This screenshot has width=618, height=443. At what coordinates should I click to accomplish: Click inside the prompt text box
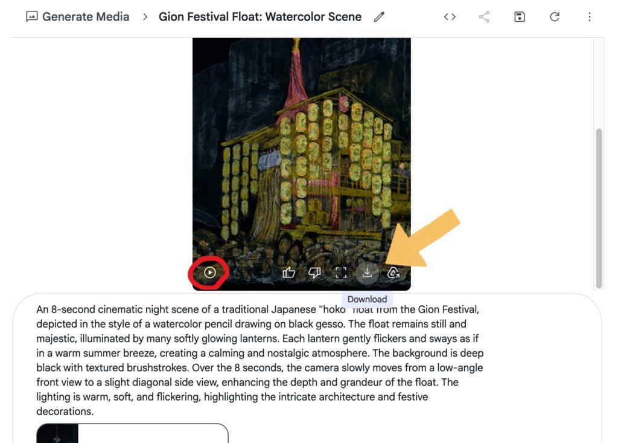pyautogui.click(x=260, y=360)
